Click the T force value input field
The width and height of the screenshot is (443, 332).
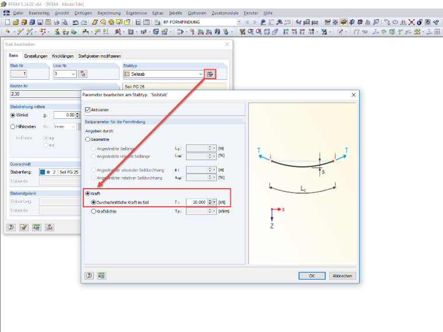click(x=196, y=202)
